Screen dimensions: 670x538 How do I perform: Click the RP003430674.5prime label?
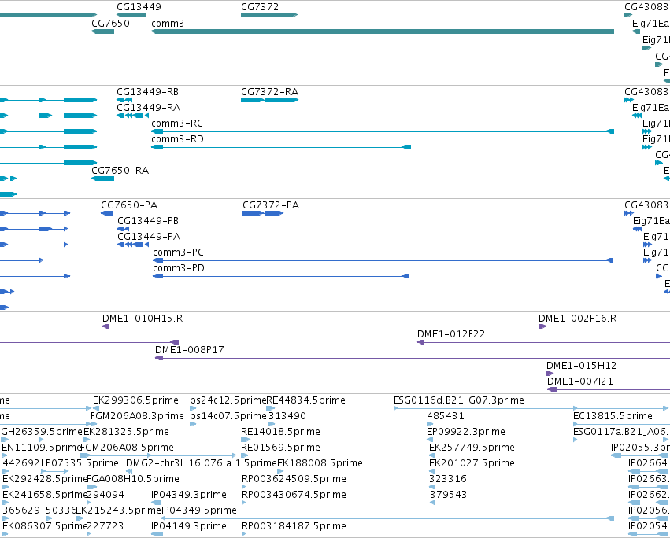tap(294, 495)
